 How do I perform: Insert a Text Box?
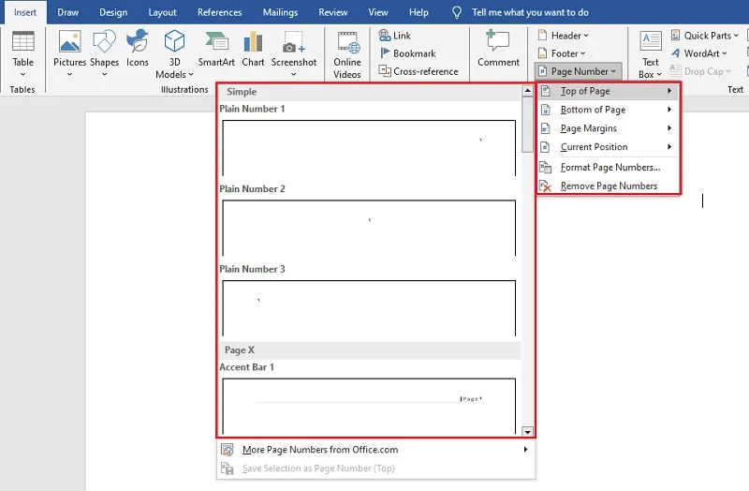coord(651,54)
